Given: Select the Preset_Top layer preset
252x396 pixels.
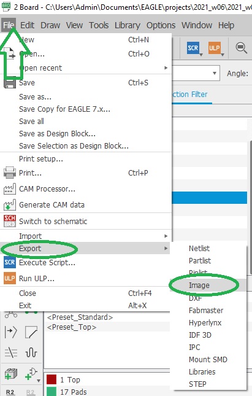Looking at the screenshot, I should (x=72, y=327).
